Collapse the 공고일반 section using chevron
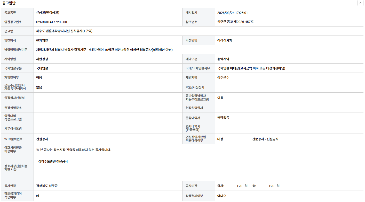 (360, 3)
